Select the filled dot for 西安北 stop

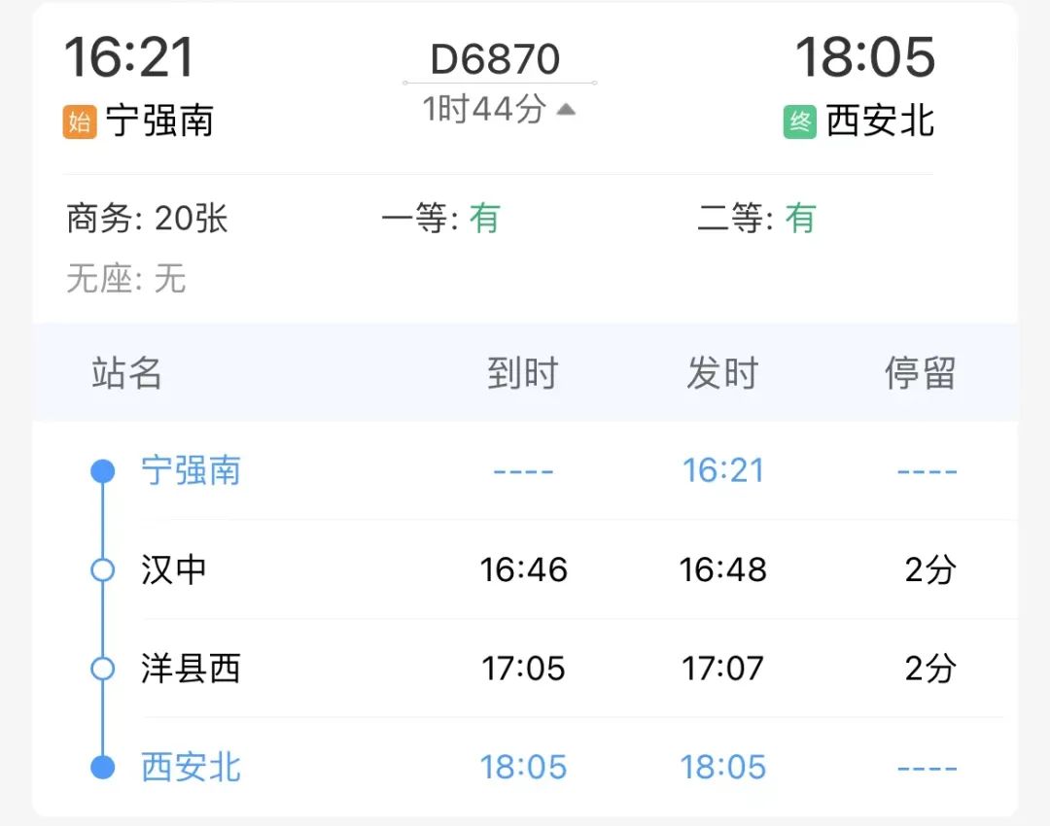(x=102, y=767)
